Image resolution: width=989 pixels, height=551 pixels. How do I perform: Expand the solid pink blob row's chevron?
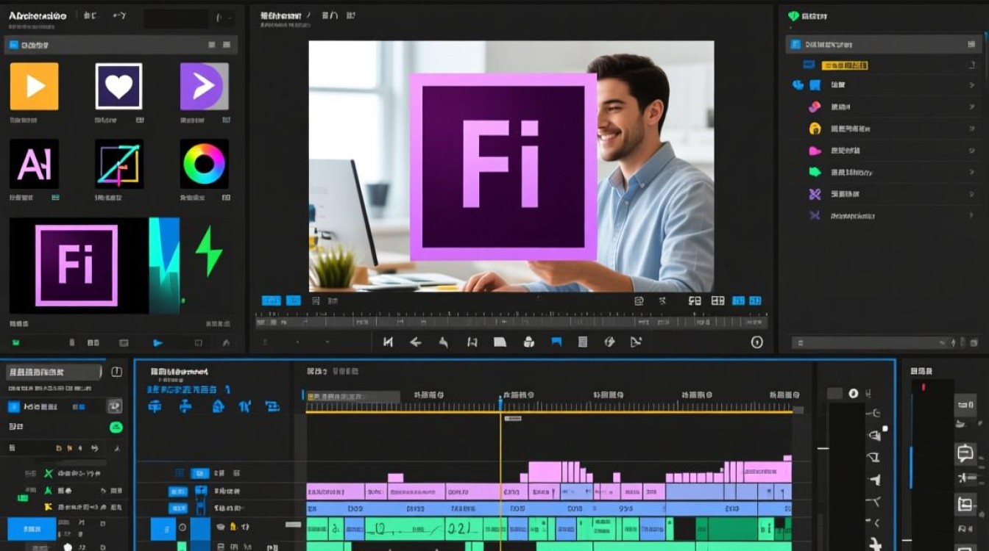tap(971, 151)
